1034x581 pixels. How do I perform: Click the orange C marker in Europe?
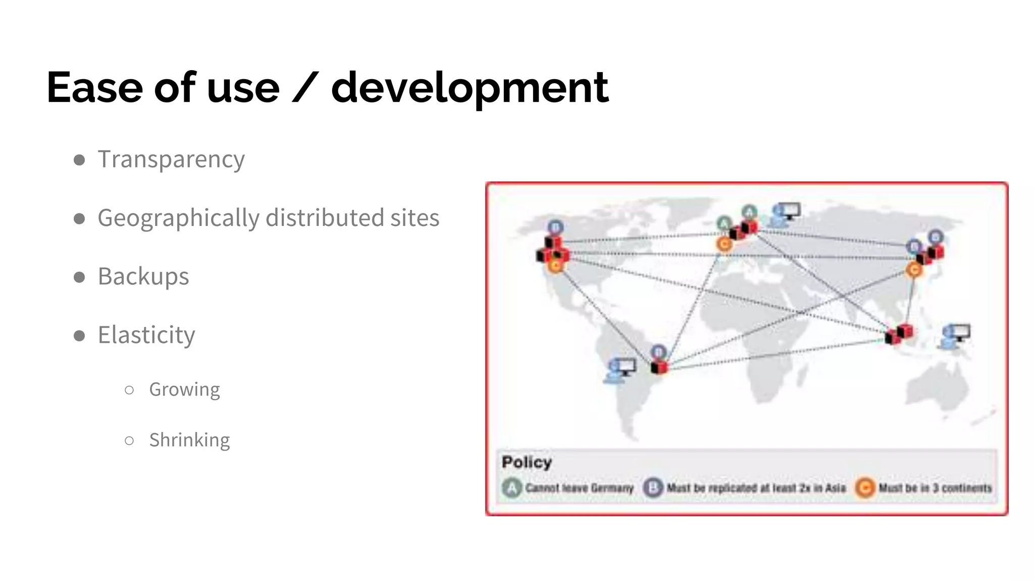[x=724, y=244]
